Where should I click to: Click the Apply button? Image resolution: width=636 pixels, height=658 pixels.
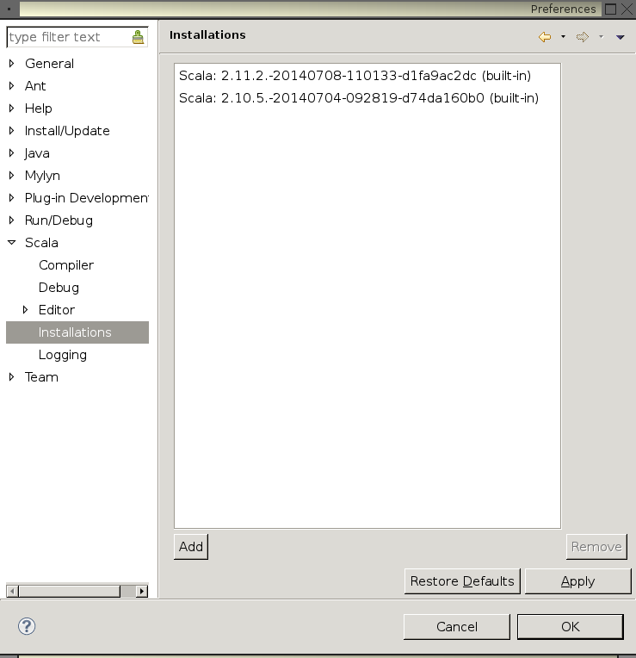click(x=577, y=581)
